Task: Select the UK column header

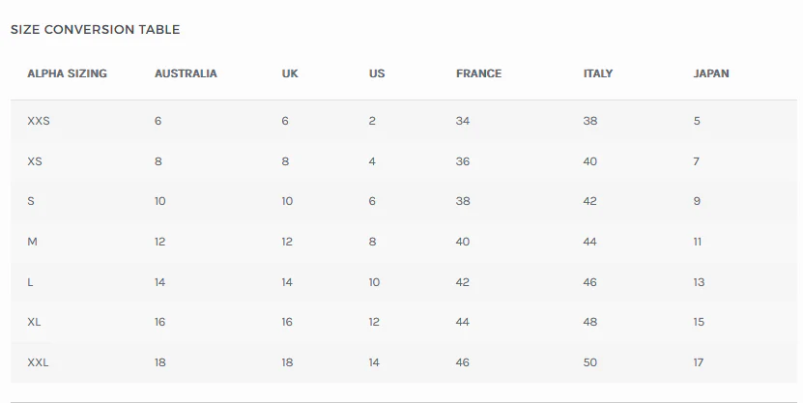Action: (290, 73)
